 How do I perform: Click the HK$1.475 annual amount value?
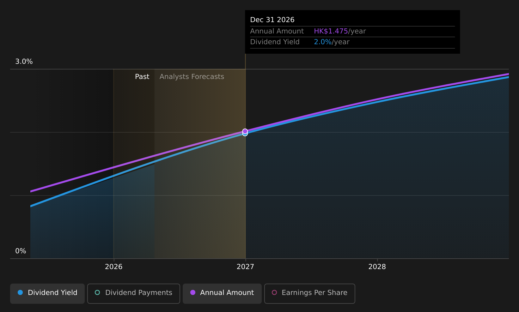[x=331, y=31]
